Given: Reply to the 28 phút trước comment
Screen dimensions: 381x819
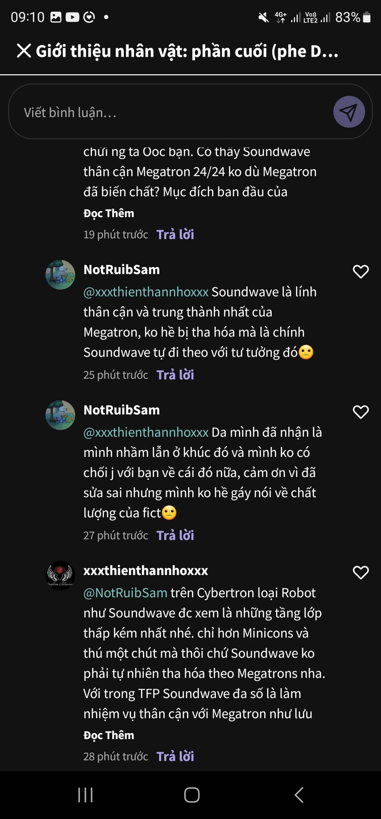Looking at the screenshot, I should [x=175, y=756].
